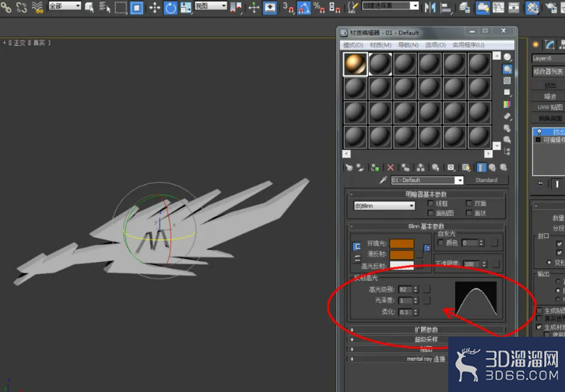
Task: Enable the 面状 (Faceted) checkbox
Action: click(468, 213)
